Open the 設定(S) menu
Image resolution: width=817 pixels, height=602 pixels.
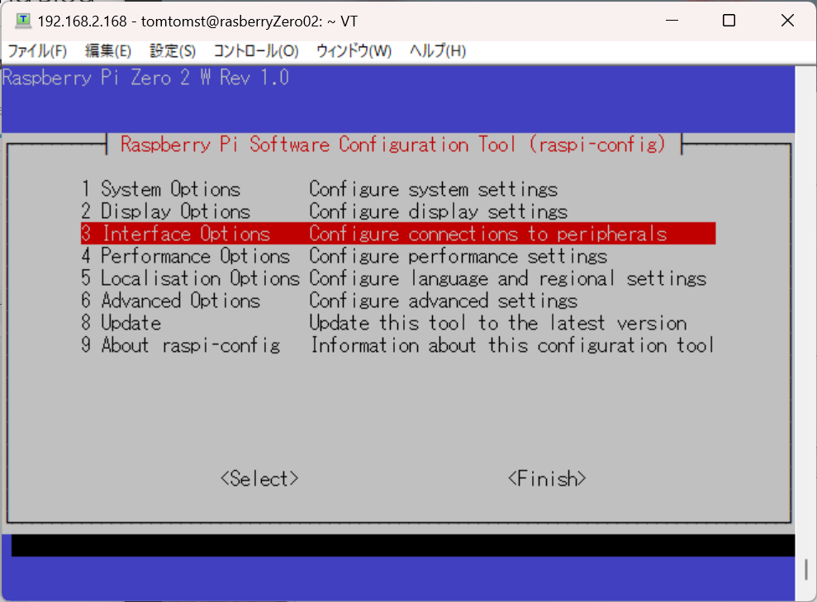(173, 51)
